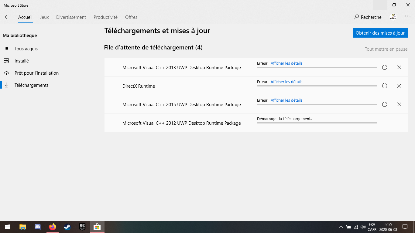Click the Visual C++ 2013 progress bar
The image size is (415, 233).
317,67
